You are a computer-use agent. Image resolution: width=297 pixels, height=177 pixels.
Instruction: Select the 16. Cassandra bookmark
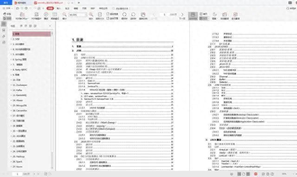click(x=19, y=111)
